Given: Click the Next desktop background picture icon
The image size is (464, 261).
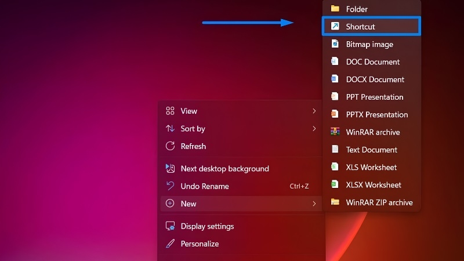Looking at the screenshot, I should tap(170, 168).
